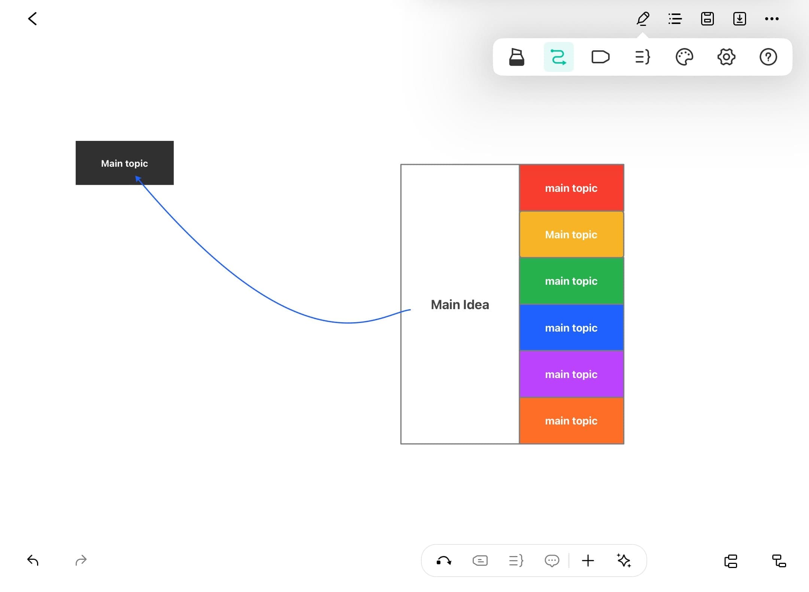Insert a comment bubble note
The image size is (809, 592).
(x=552, y=561)
